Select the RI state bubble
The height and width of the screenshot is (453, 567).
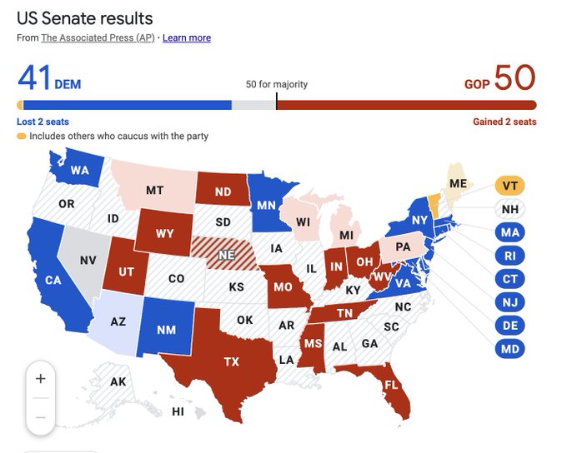coord(510,256)
